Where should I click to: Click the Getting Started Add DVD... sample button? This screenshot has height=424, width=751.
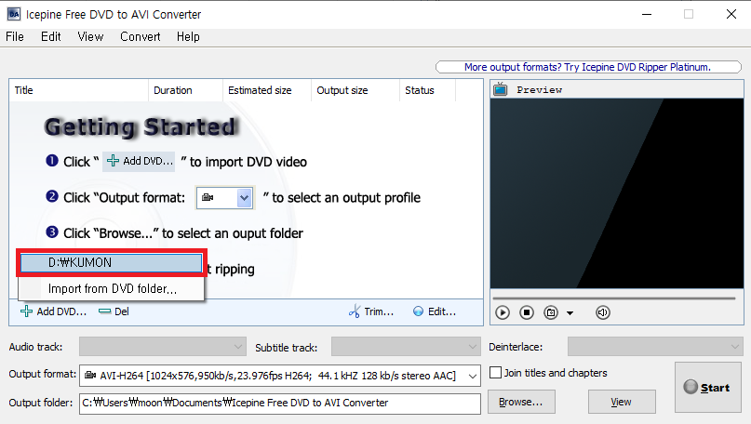[139, 161]
